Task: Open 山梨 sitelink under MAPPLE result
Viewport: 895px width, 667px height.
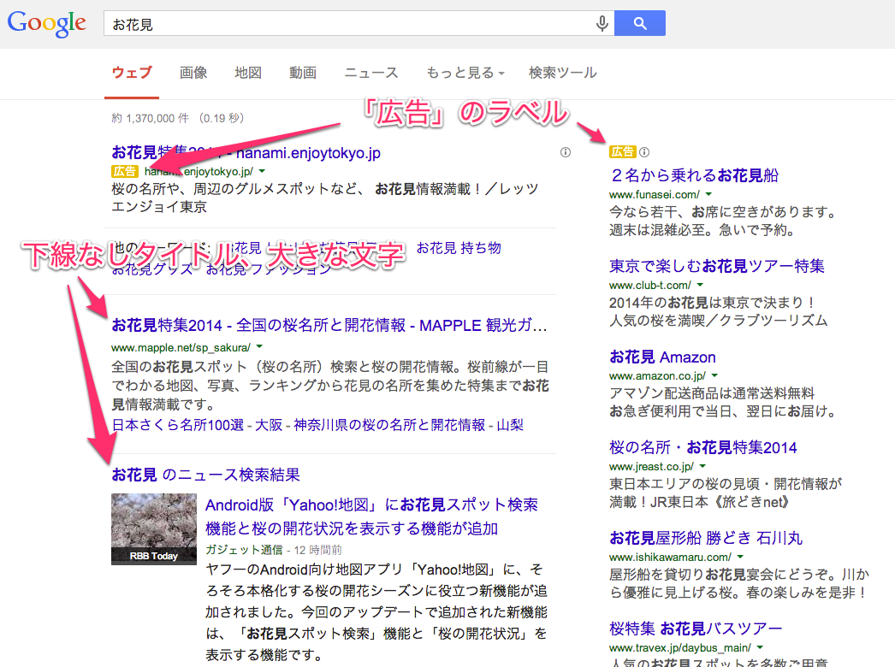Action: click(x=510, y=425)
